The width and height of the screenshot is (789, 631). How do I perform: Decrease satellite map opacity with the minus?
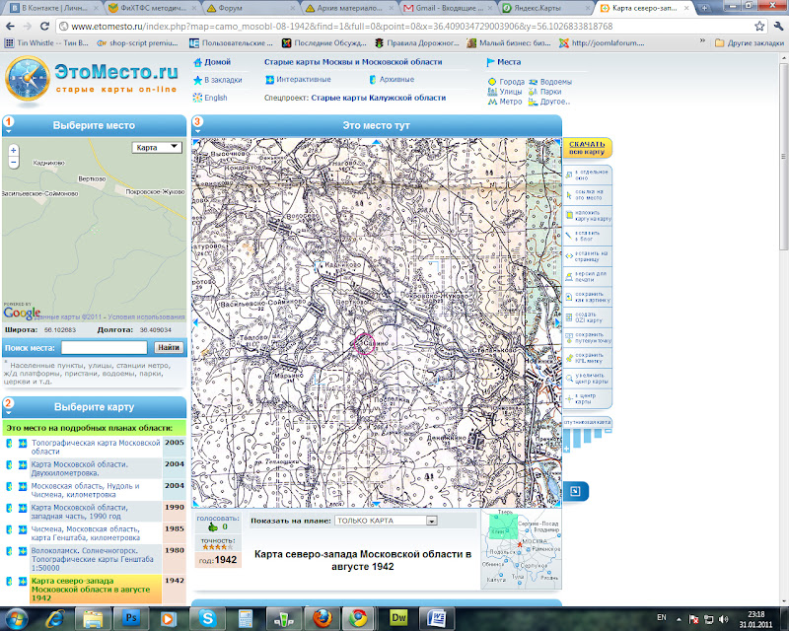point(608,431)
